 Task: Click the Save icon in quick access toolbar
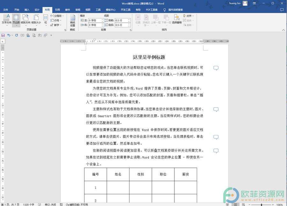pyautogui.click(x=3, y=35)
